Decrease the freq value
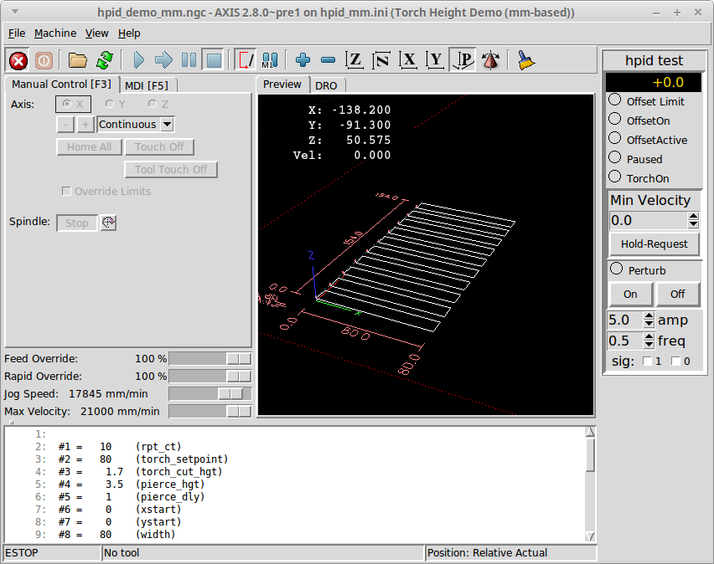Image resolution: width=714 pixels, height=564 pixels. tap(649, 344)
